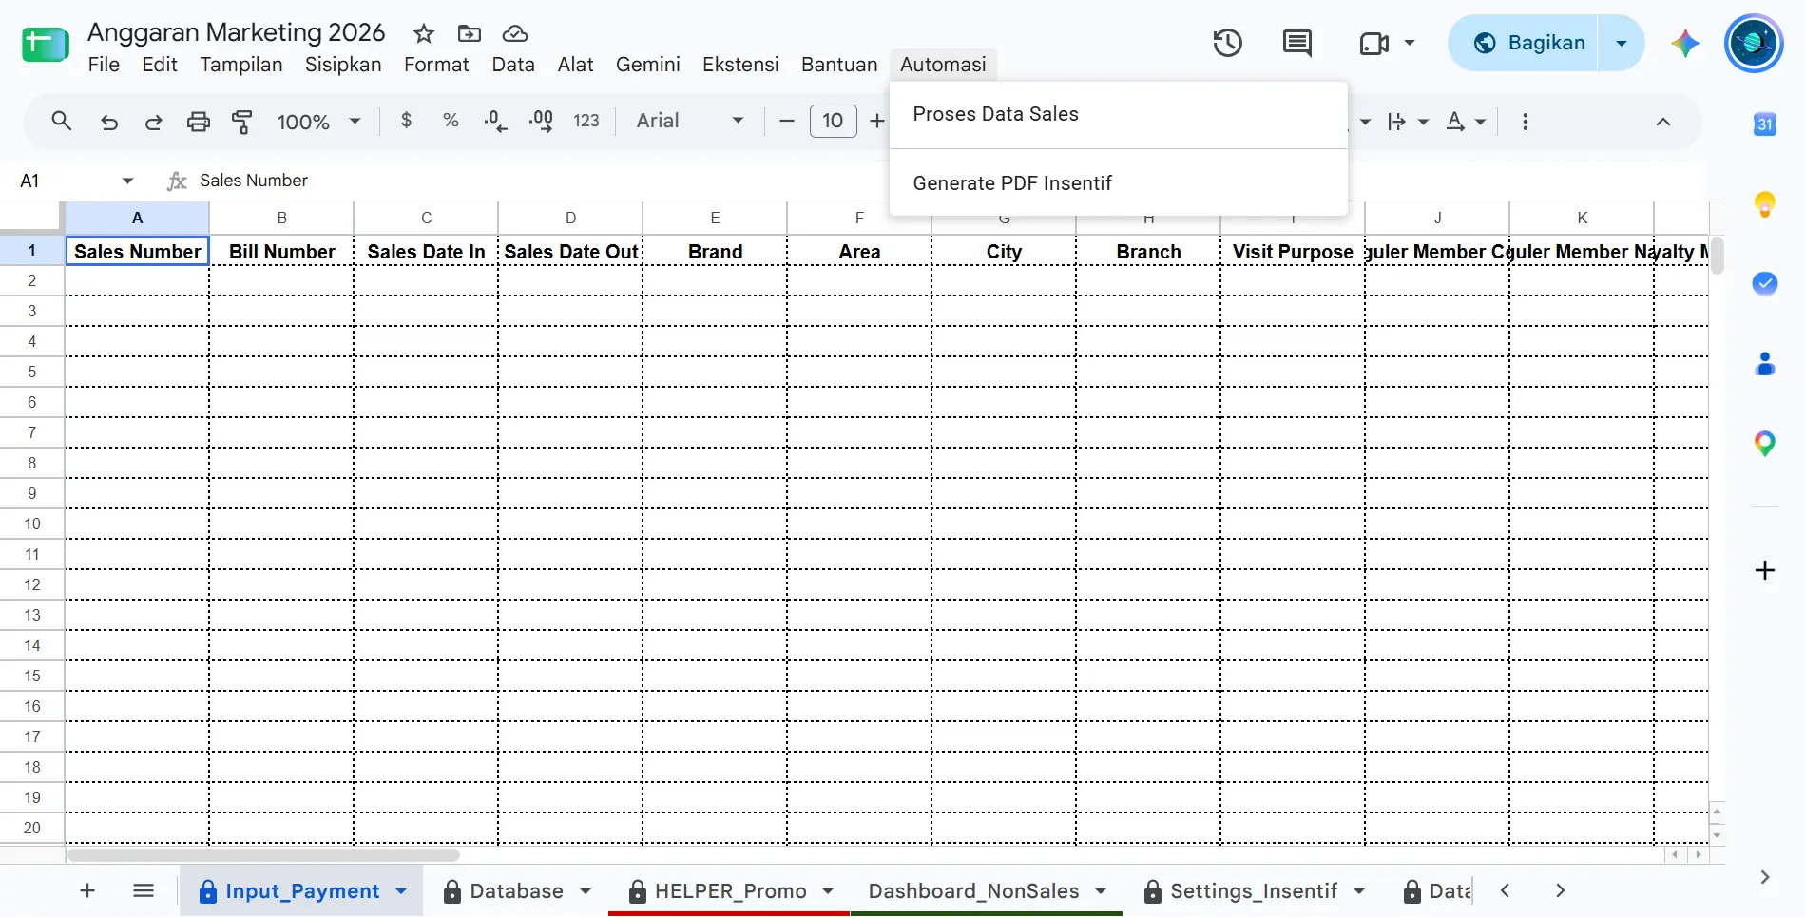Switch to the Dashboard_NonSales sheet tab
Image resolution: width=1805 pixels, height=917 pixels.
click(973, 891)
